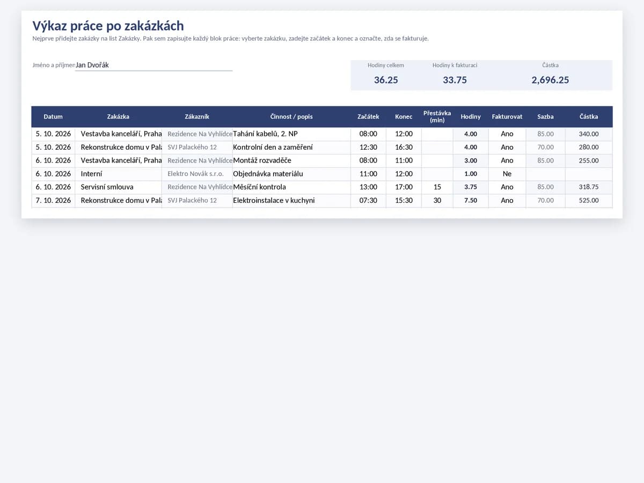Image resolution: width=644 pixels, height=483 pixels.
Task: Click the title Výkaz práce po zakázkách
Action: (108, 26)
